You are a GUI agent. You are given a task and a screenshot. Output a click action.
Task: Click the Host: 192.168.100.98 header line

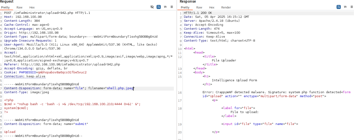23,17
